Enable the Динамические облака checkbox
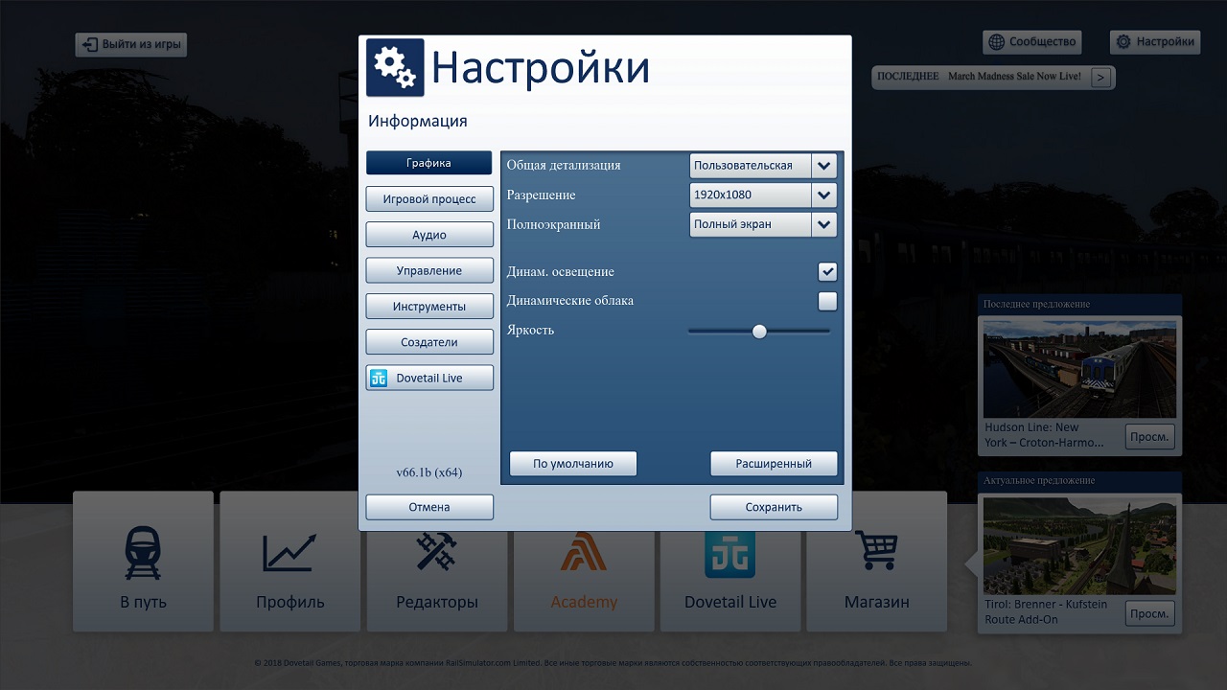Image resolution: width=1227 pixels, height=690 pixels. pyautogui.click(x=827, y=301)
